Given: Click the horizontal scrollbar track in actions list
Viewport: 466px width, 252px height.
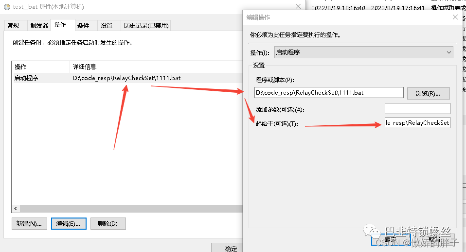Looking at the screenshot, I should [131, 208].
